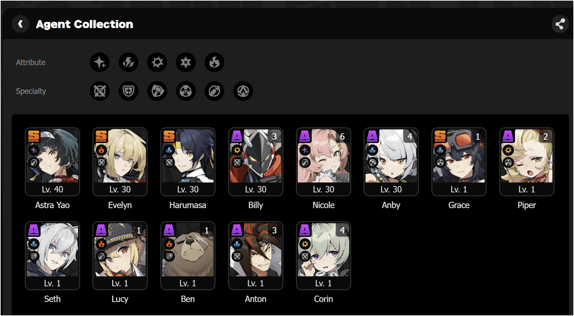Go back using the arrow button
The width and height of the screenshot is (574, 316).
pos(20,24)
